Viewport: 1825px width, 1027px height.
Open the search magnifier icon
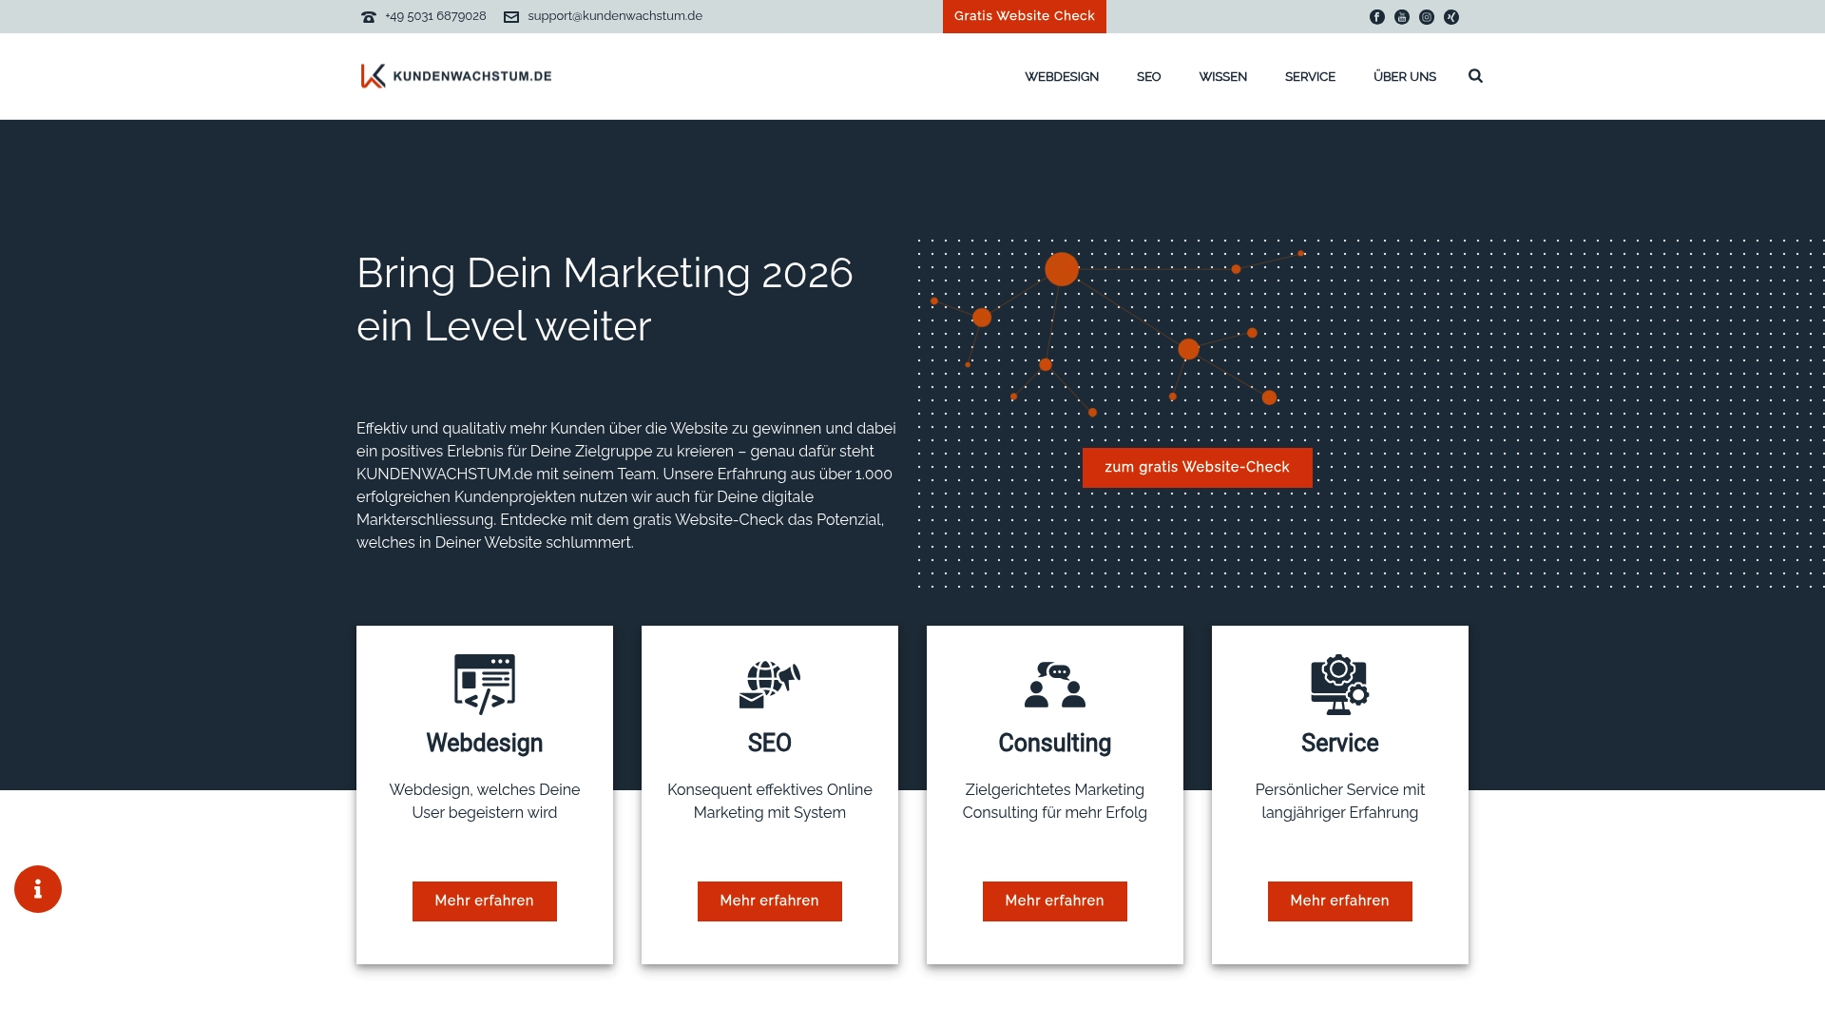[1475, 76]
